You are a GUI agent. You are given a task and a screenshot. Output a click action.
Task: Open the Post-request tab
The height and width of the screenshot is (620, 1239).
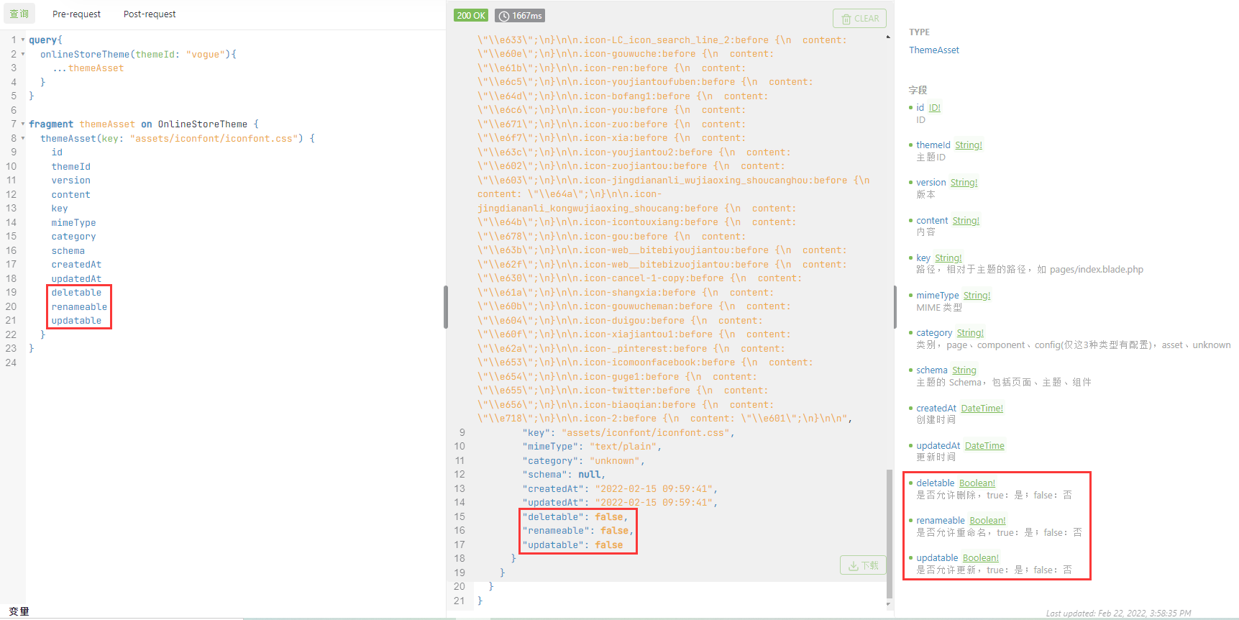[150, 14]
